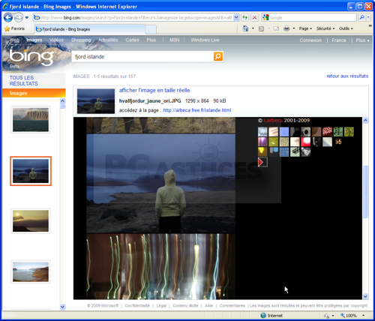Open the red and white speckled gallery tile
This screenshot has width=375, height=321.
[x=327, y=132]
